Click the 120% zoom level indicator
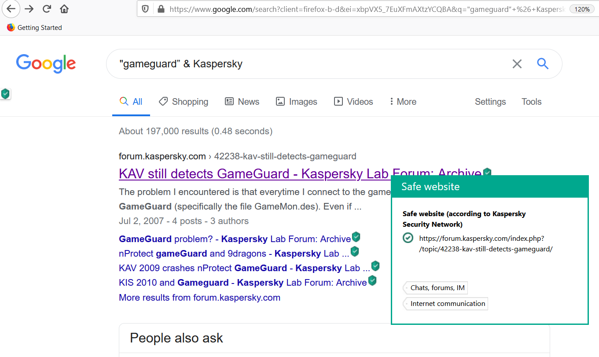 click(x=582, y=9)
